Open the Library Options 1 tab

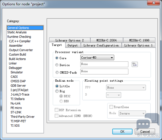pos(138,45)
